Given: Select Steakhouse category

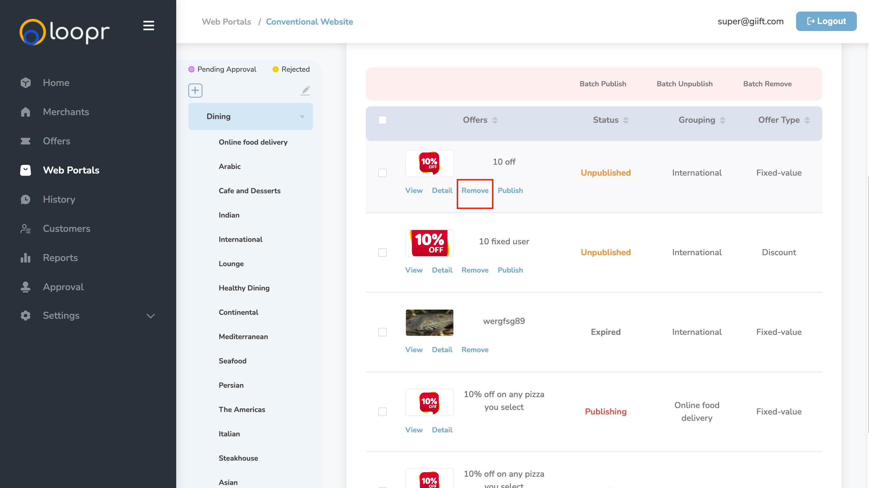Looking at the screenshot, I should point(238,458).
